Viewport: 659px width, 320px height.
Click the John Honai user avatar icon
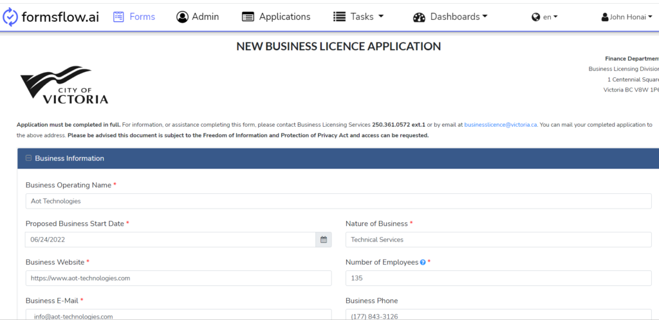pyautogui.click(x=605, y=17)
